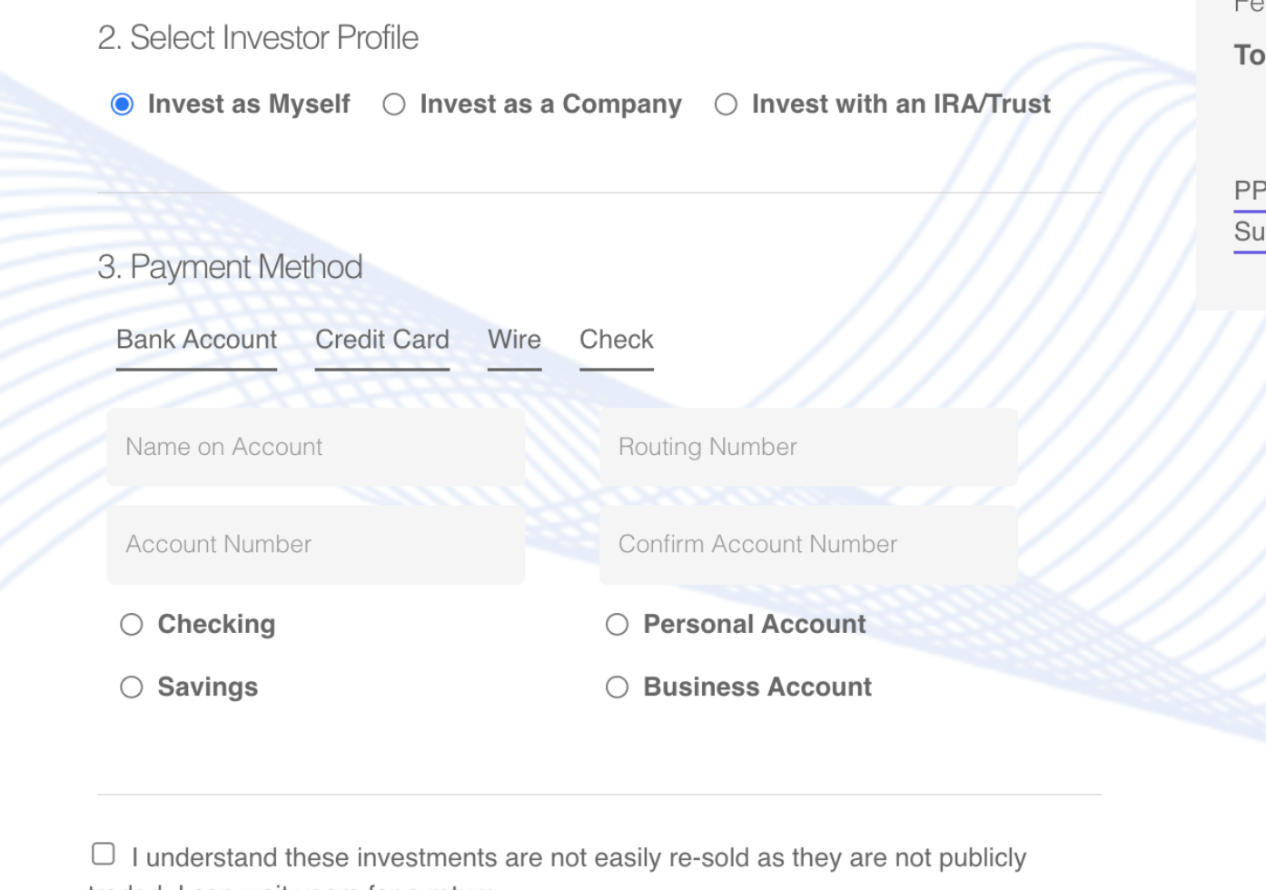Image resolution: width=1266 pixels, height=890 pixels.
Task: Choose Invest as a Company option
Action: point(394,104)
